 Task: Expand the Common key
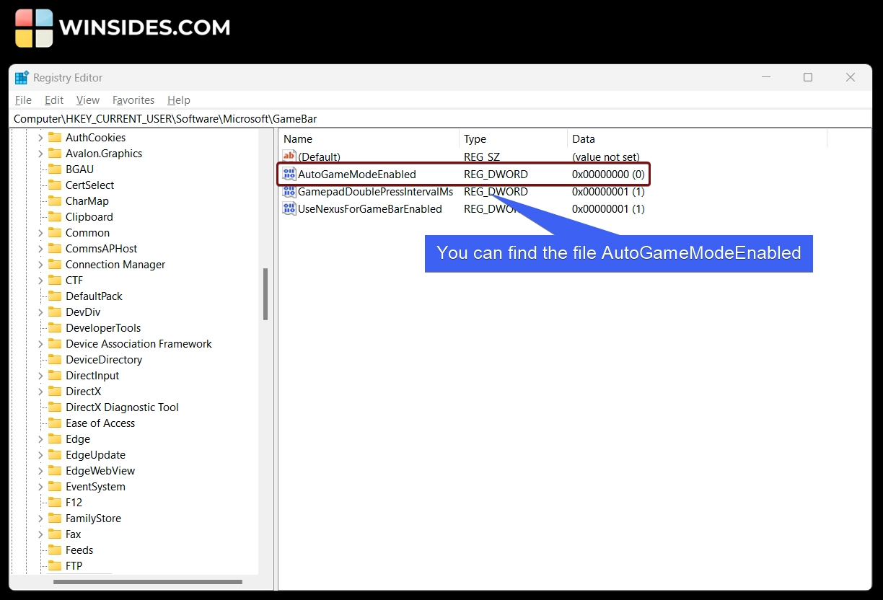tap(40, 233)
